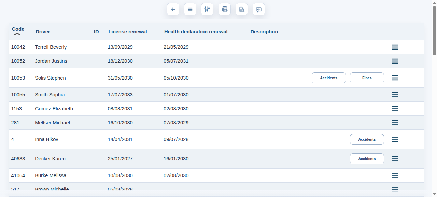Select driver name Solis Stephen

pyautogui.click(x=51, y=78)
